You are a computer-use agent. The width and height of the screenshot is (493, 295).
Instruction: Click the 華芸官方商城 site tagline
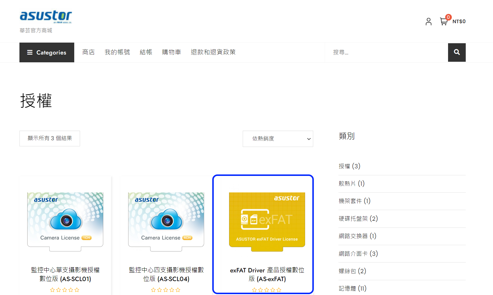(36, 30)
